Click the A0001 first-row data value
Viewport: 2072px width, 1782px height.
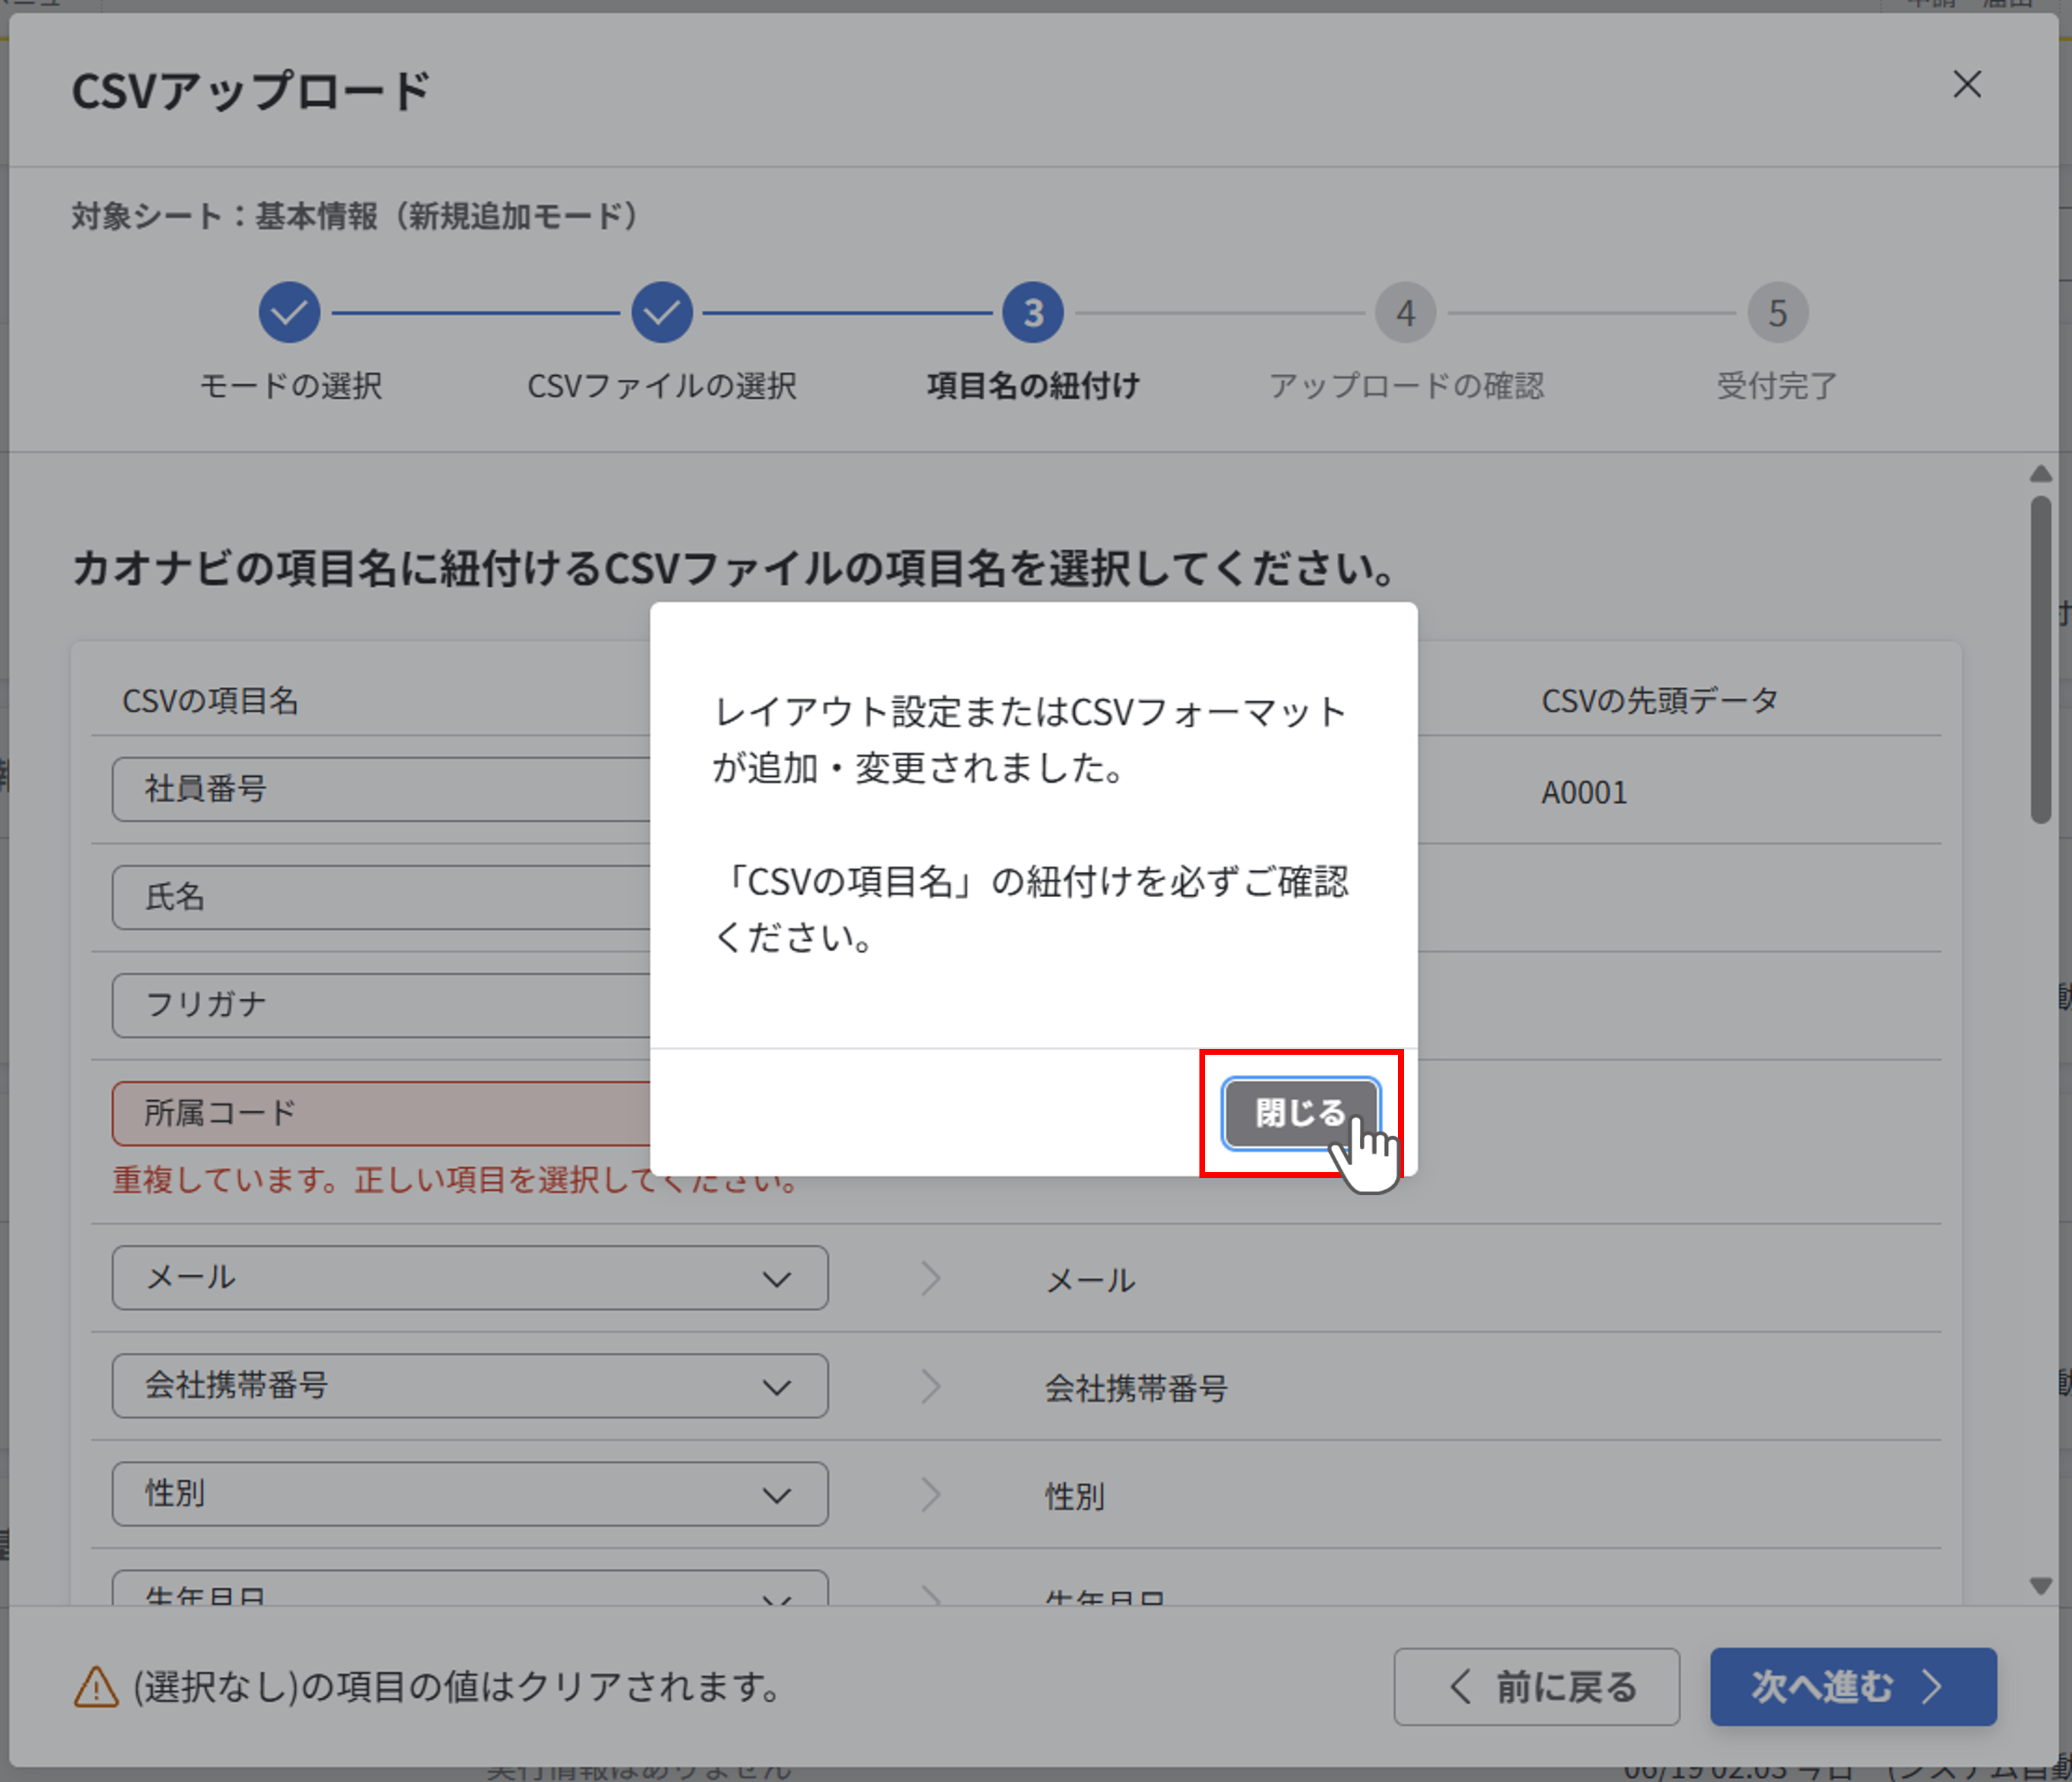pos(1584,792)
